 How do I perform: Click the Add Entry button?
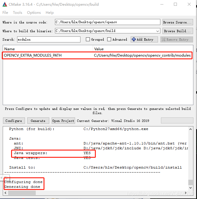[x=144, y=39]
